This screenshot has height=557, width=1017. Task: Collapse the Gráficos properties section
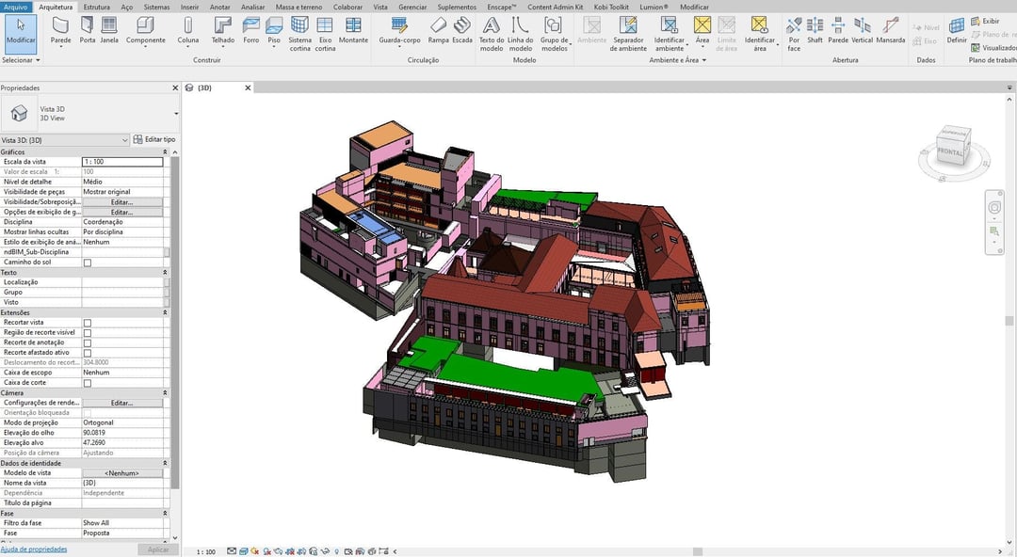[x=165, y=151]
